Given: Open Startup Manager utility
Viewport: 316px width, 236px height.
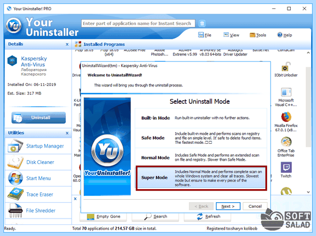Looking at the screenshot, I should (x=38, y=146).
